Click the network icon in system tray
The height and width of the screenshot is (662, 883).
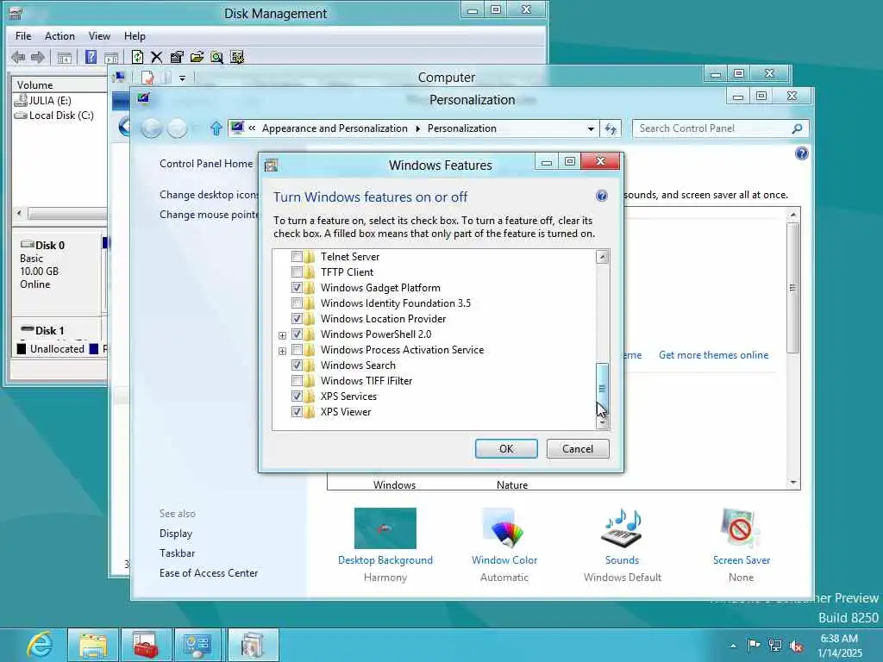(x=775, y=646)
